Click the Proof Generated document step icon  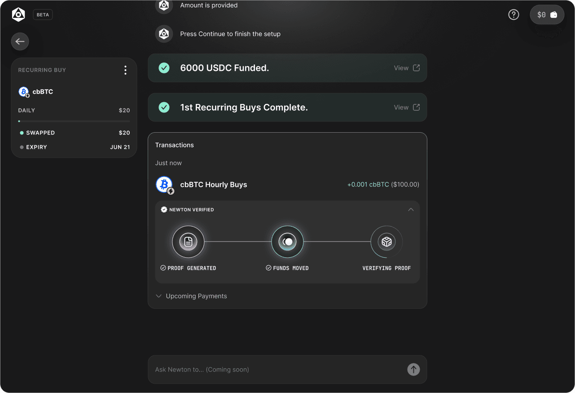pos(189,242)
